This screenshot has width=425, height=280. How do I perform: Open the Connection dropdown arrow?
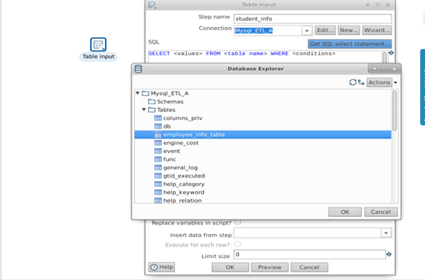pyautogui.click(x=307, y=30)
